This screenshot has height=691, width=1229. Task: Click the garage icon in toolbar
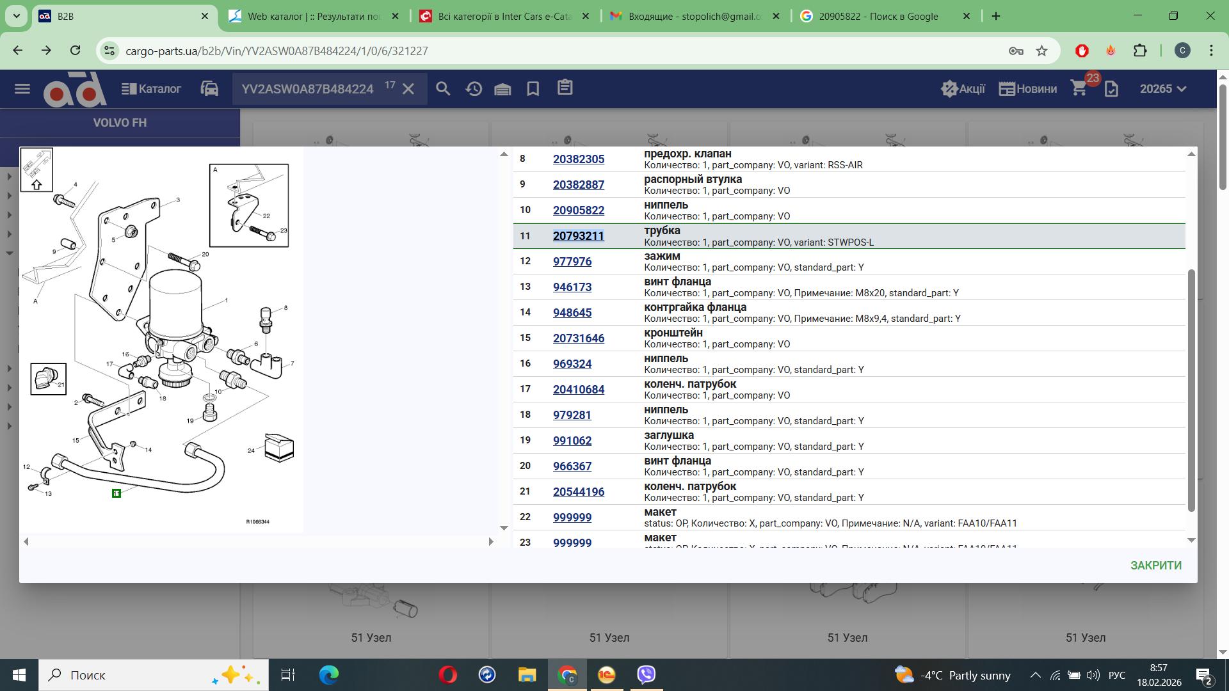click(x=502, y=89)
